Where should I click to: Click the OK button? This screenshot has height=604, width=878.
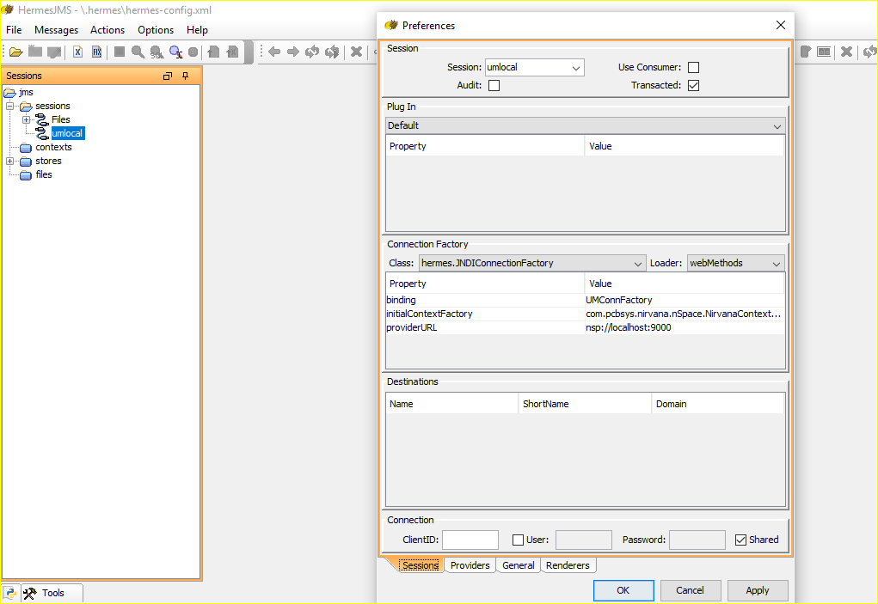(x=623, y=590)
